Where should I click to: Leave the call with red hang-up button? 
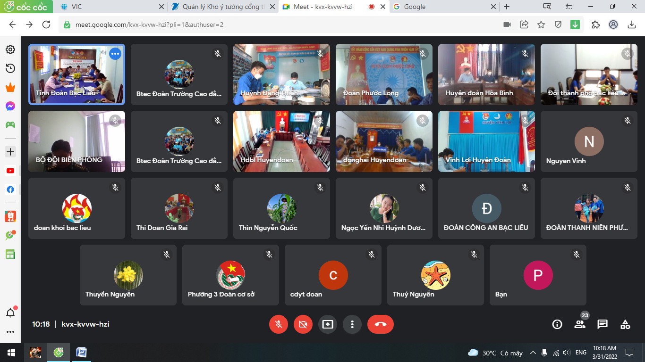(380, 324)
